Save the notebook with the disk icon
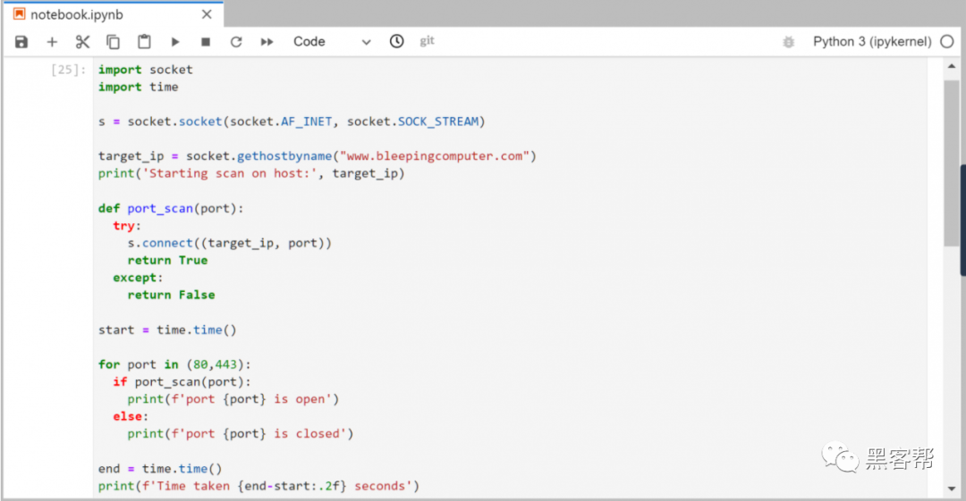The width and height of the screenshot is (966, 501). pos(21,42)
